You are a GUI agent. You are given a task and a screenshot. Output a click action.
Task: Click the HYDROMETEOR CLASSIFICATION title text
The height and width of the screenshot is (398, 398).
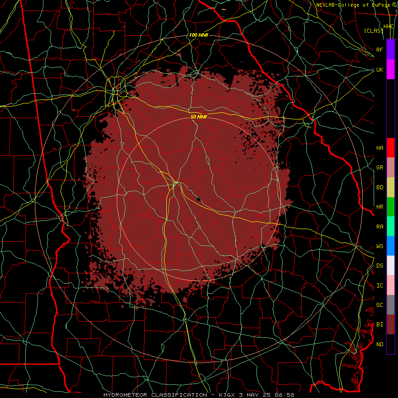(x=155, y=395)
